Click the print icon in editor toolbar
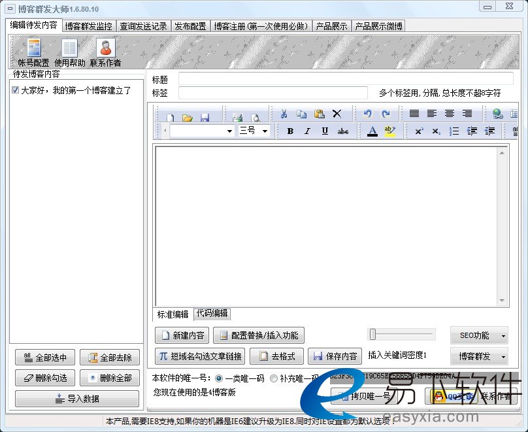528x432 pixels. (238, 117)
